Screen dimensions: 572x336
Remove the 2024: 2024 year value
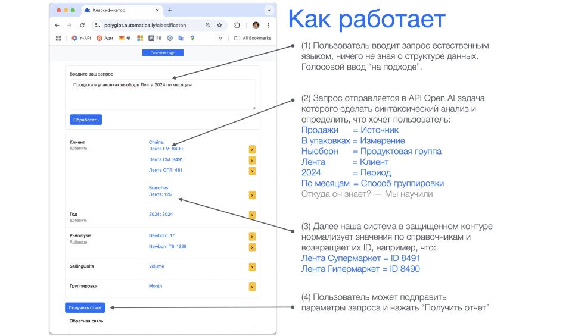(252, 215)
